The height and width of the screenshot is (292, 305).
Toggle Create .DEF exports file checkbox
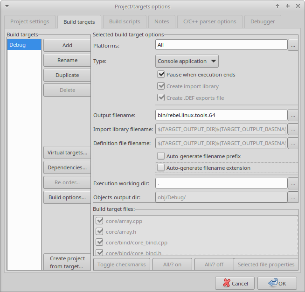(161, 98)
